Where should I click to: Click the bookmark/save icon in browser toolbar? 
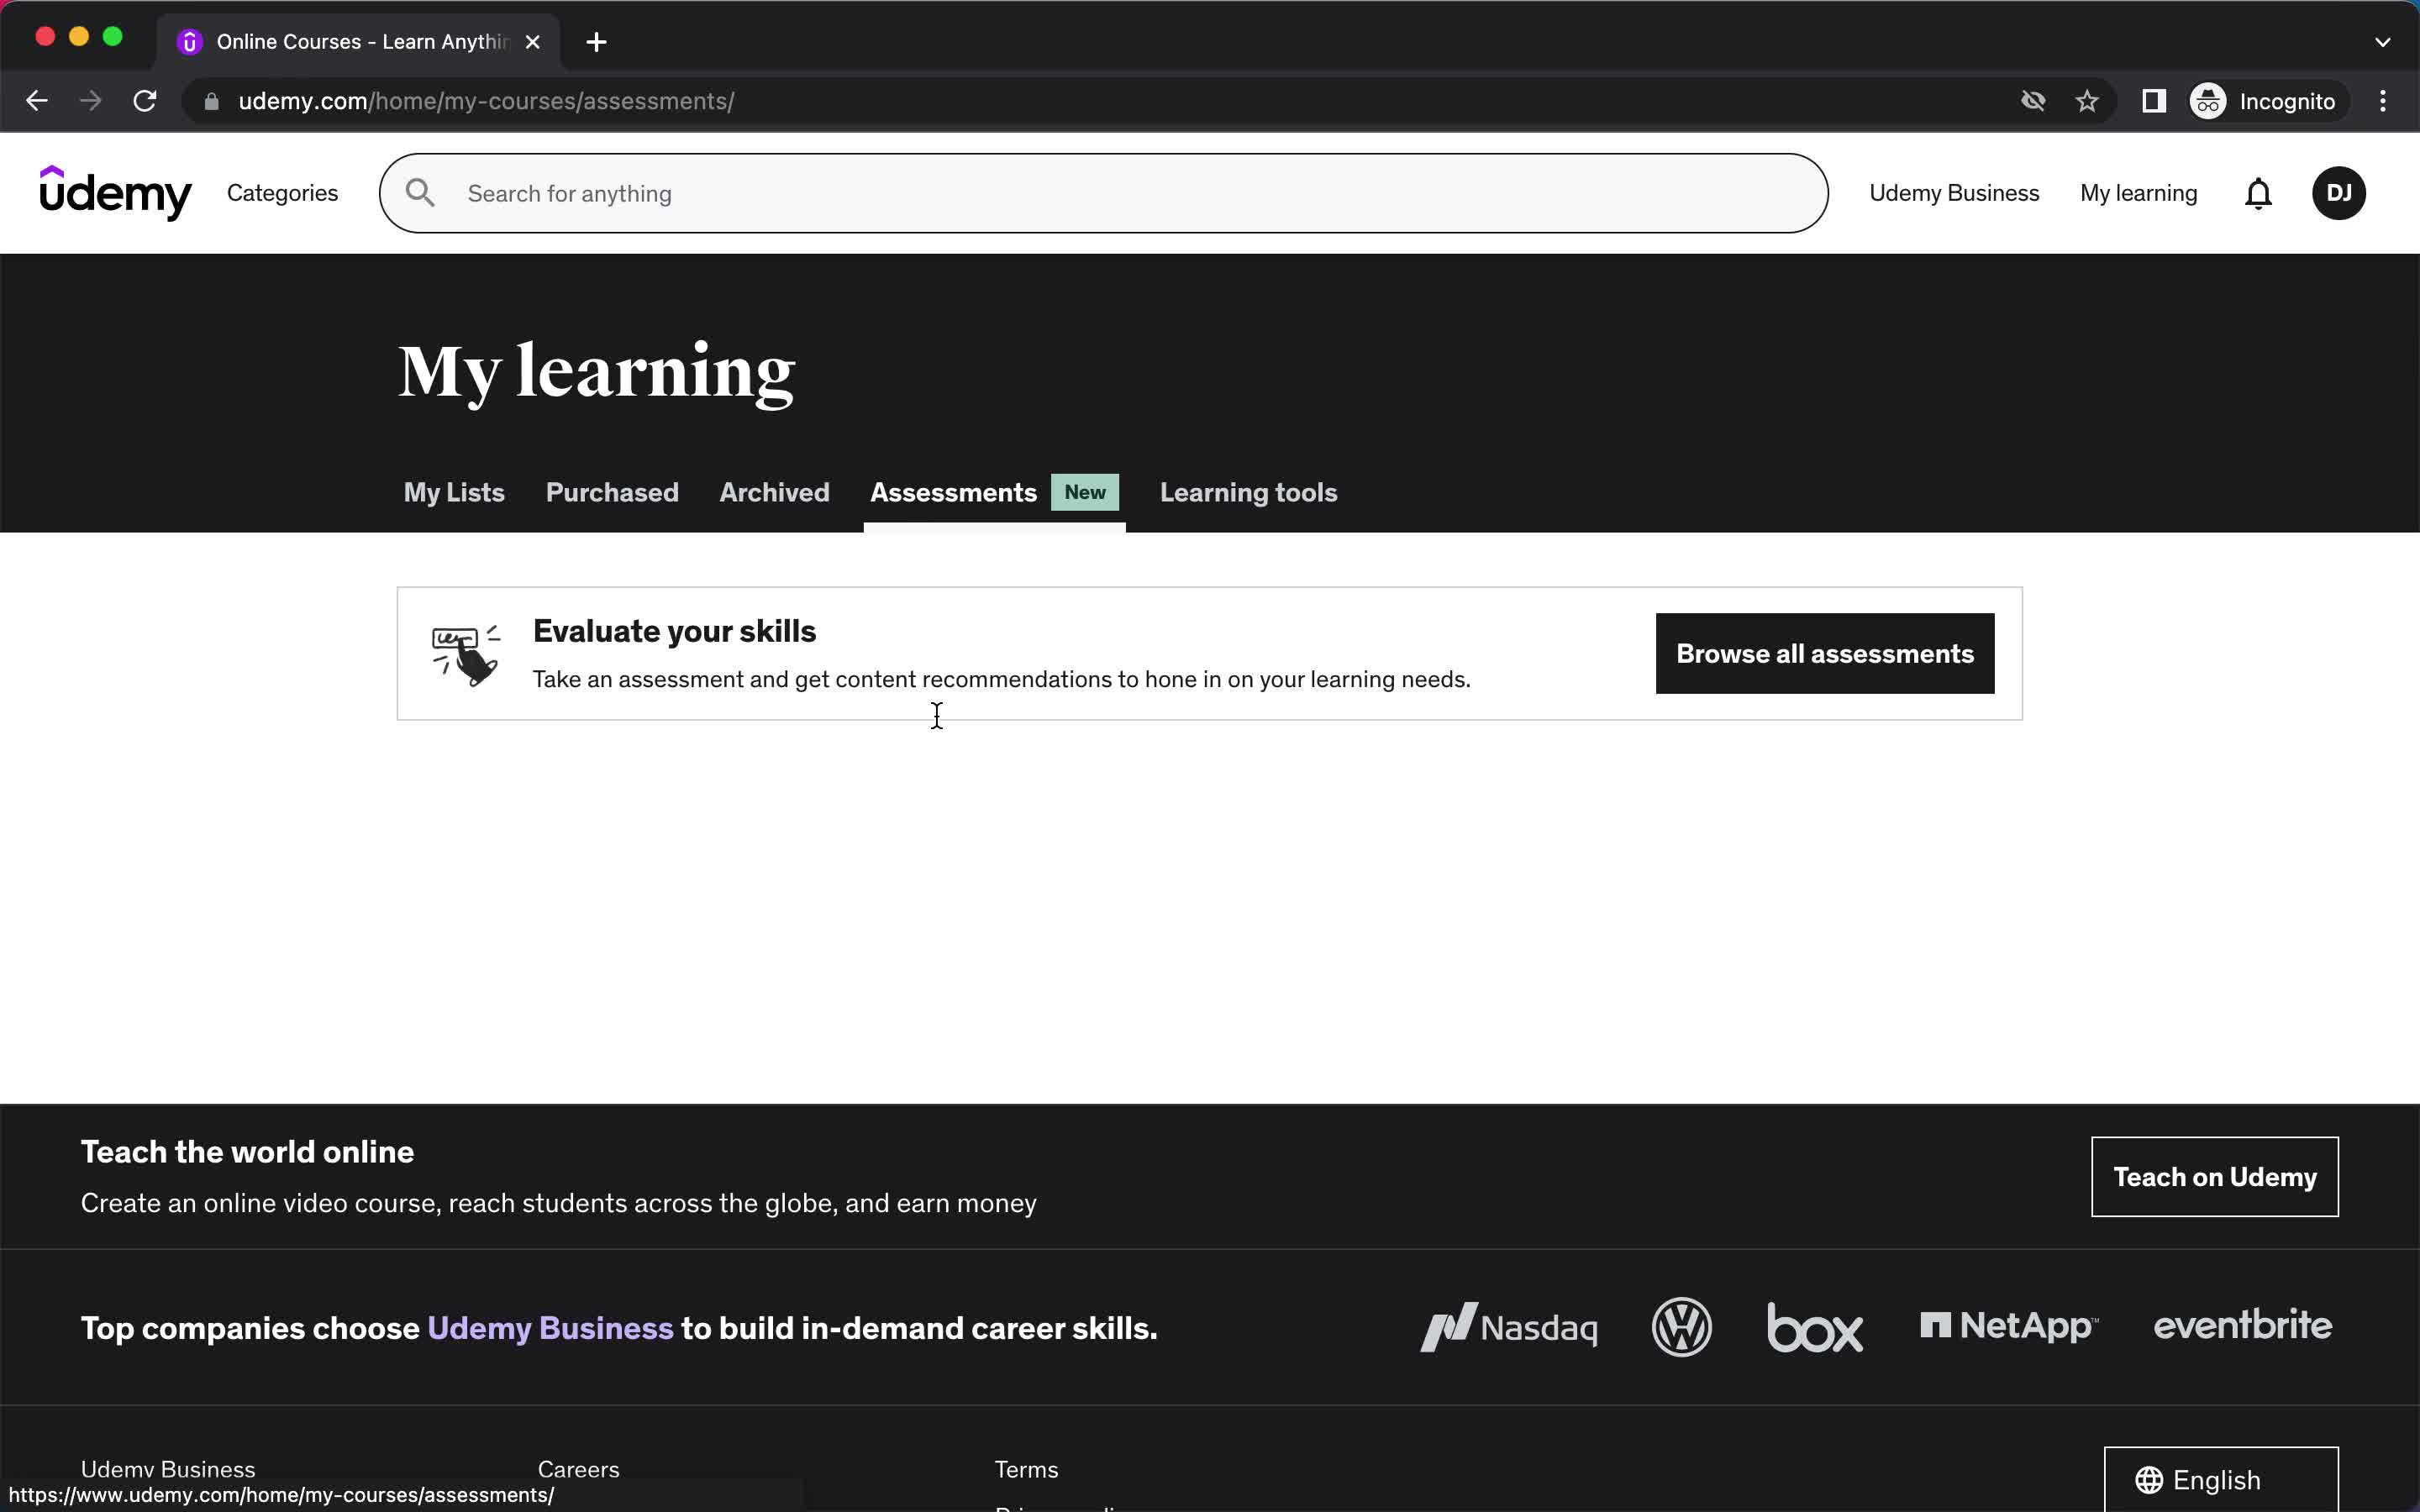tap(2089, 101)
